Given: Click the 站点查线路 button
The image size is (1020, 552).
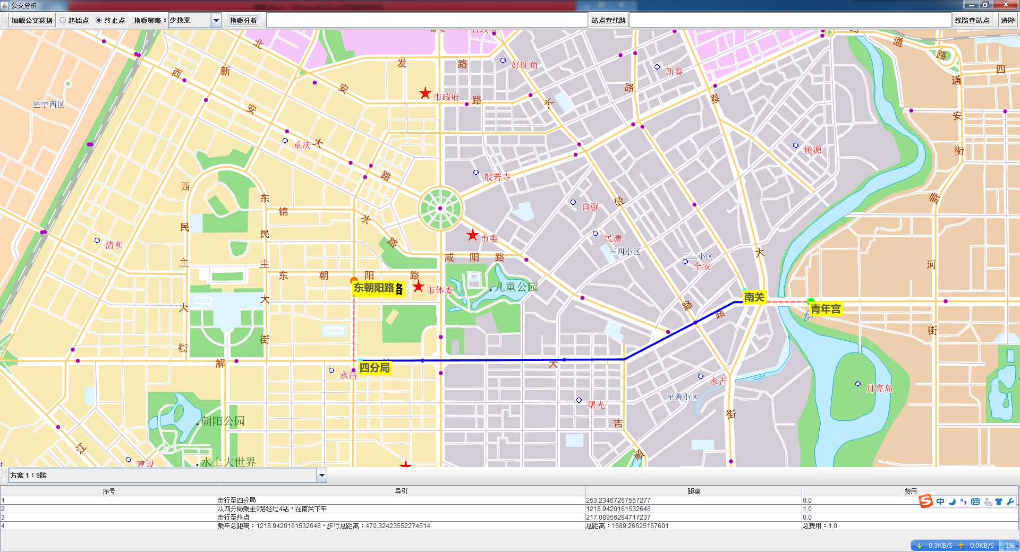Looking at the screenshot, I should (x=608, y=20).
